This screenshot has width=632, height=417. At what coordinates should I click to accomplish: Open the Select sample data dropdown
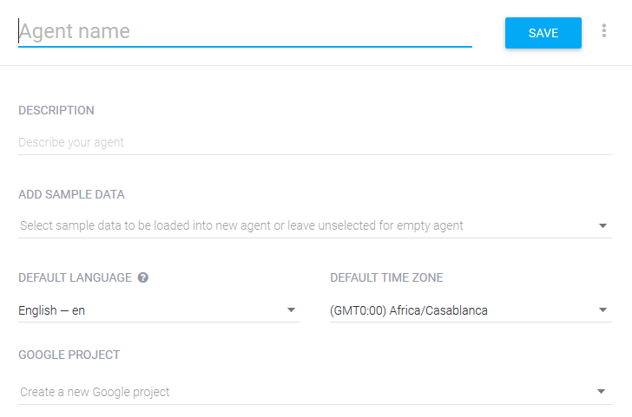pos(315,225)
